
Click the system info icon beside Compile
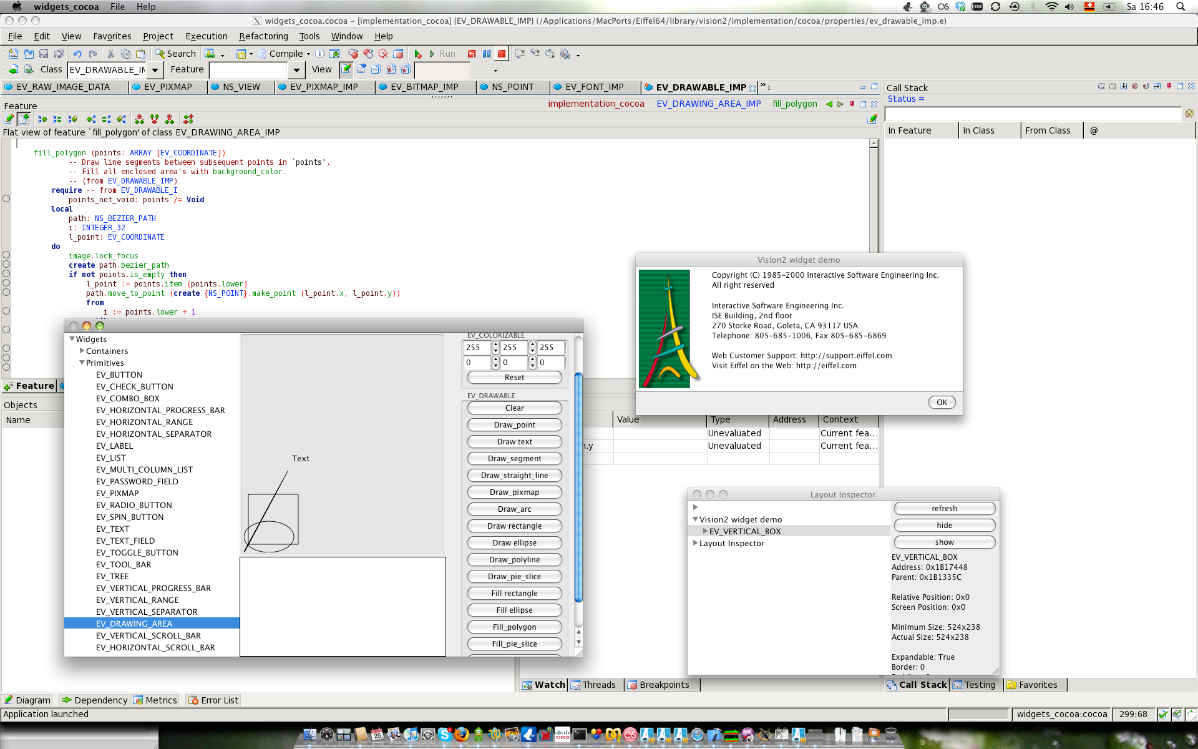click(x=320, y=54)
